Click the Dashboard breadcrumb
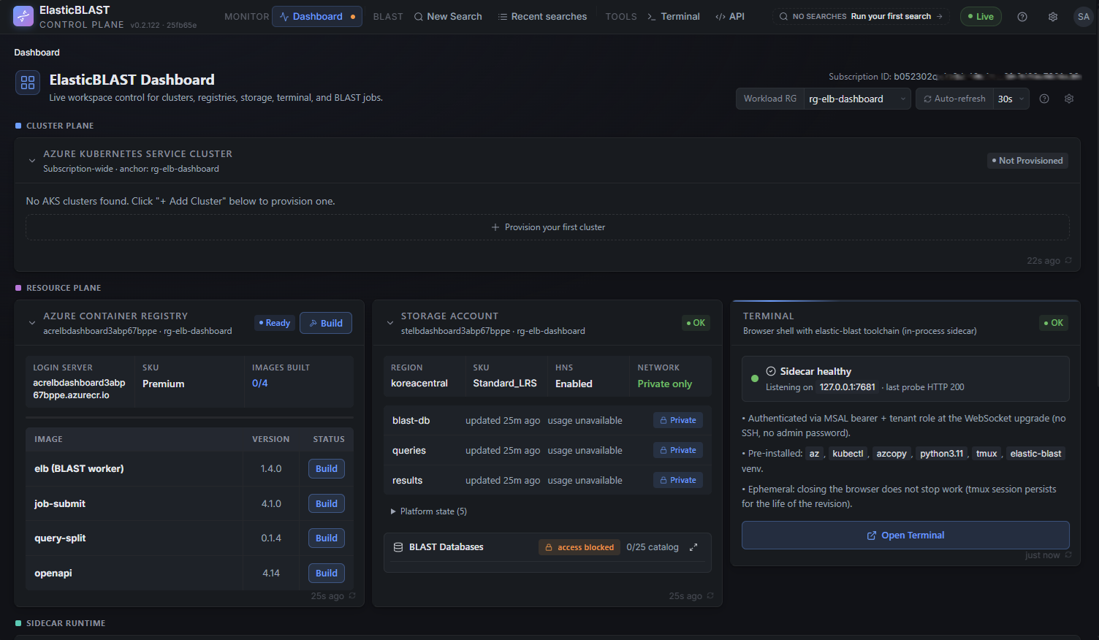 pos(37,53)
